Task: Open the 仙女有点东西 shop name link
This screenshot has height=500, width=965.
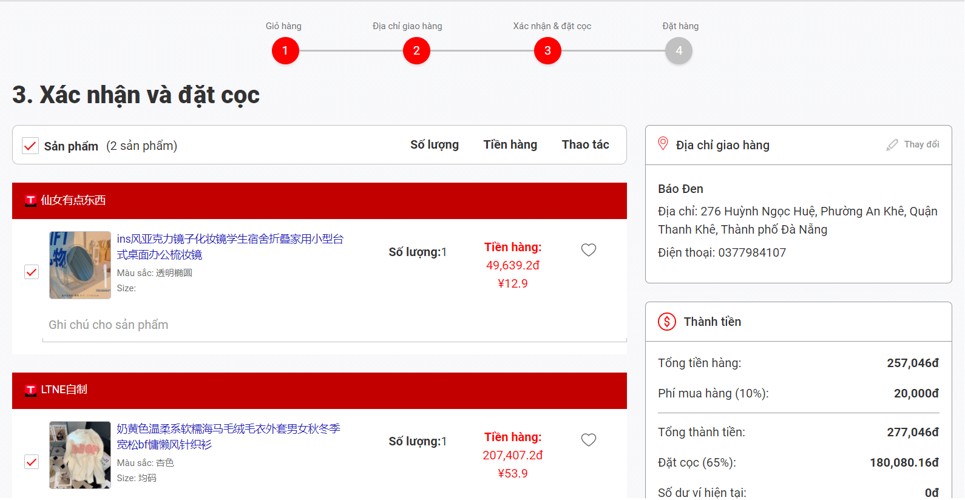Action: 73,200
